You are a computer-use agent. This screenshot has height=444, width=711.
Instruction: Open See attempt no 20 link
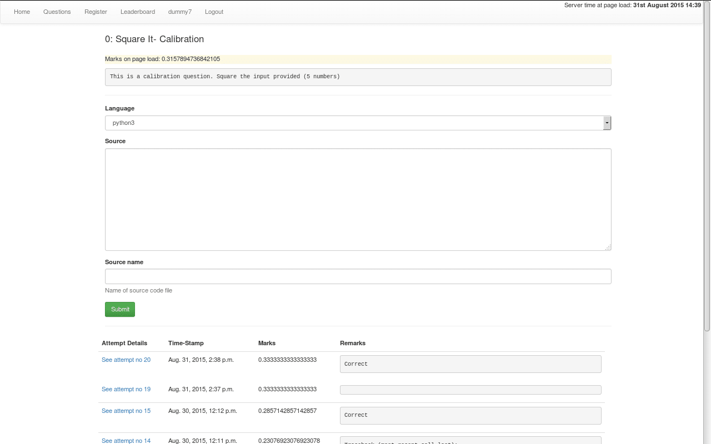126,360
